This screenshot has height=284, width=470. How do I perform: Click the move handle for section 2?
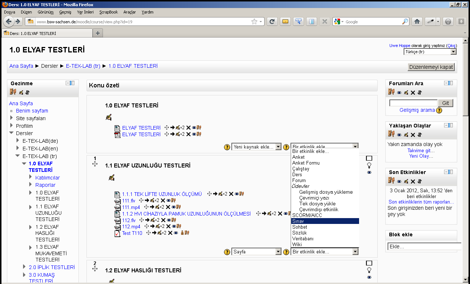pos(95,269)
